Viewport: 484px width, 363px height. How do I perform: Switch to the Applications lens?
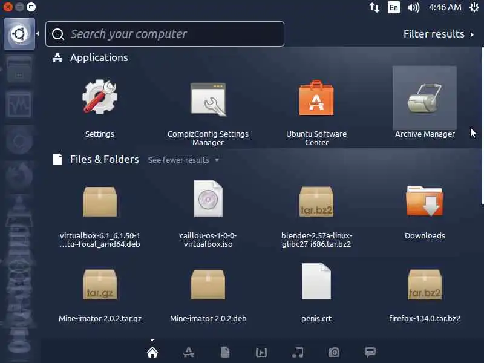click(x=189, y=352)
